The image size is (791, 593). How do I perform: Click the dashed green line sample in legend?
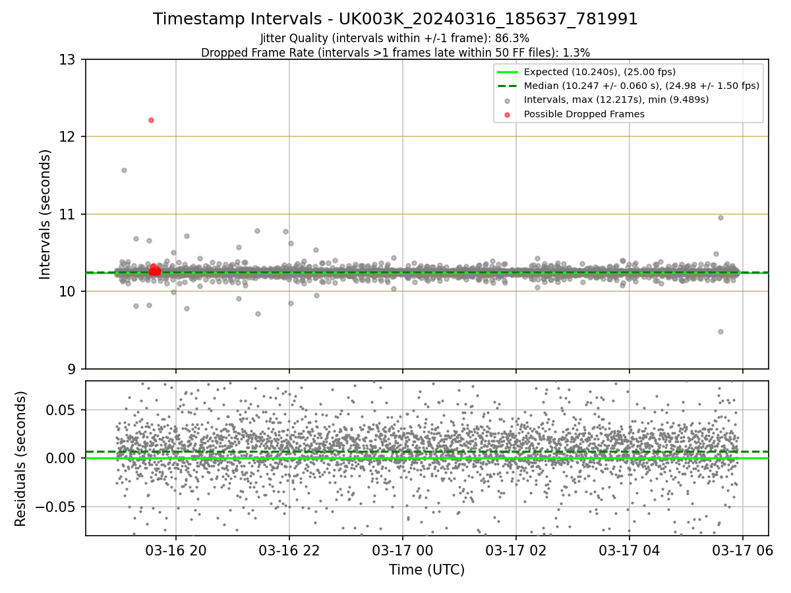(507, 86)
